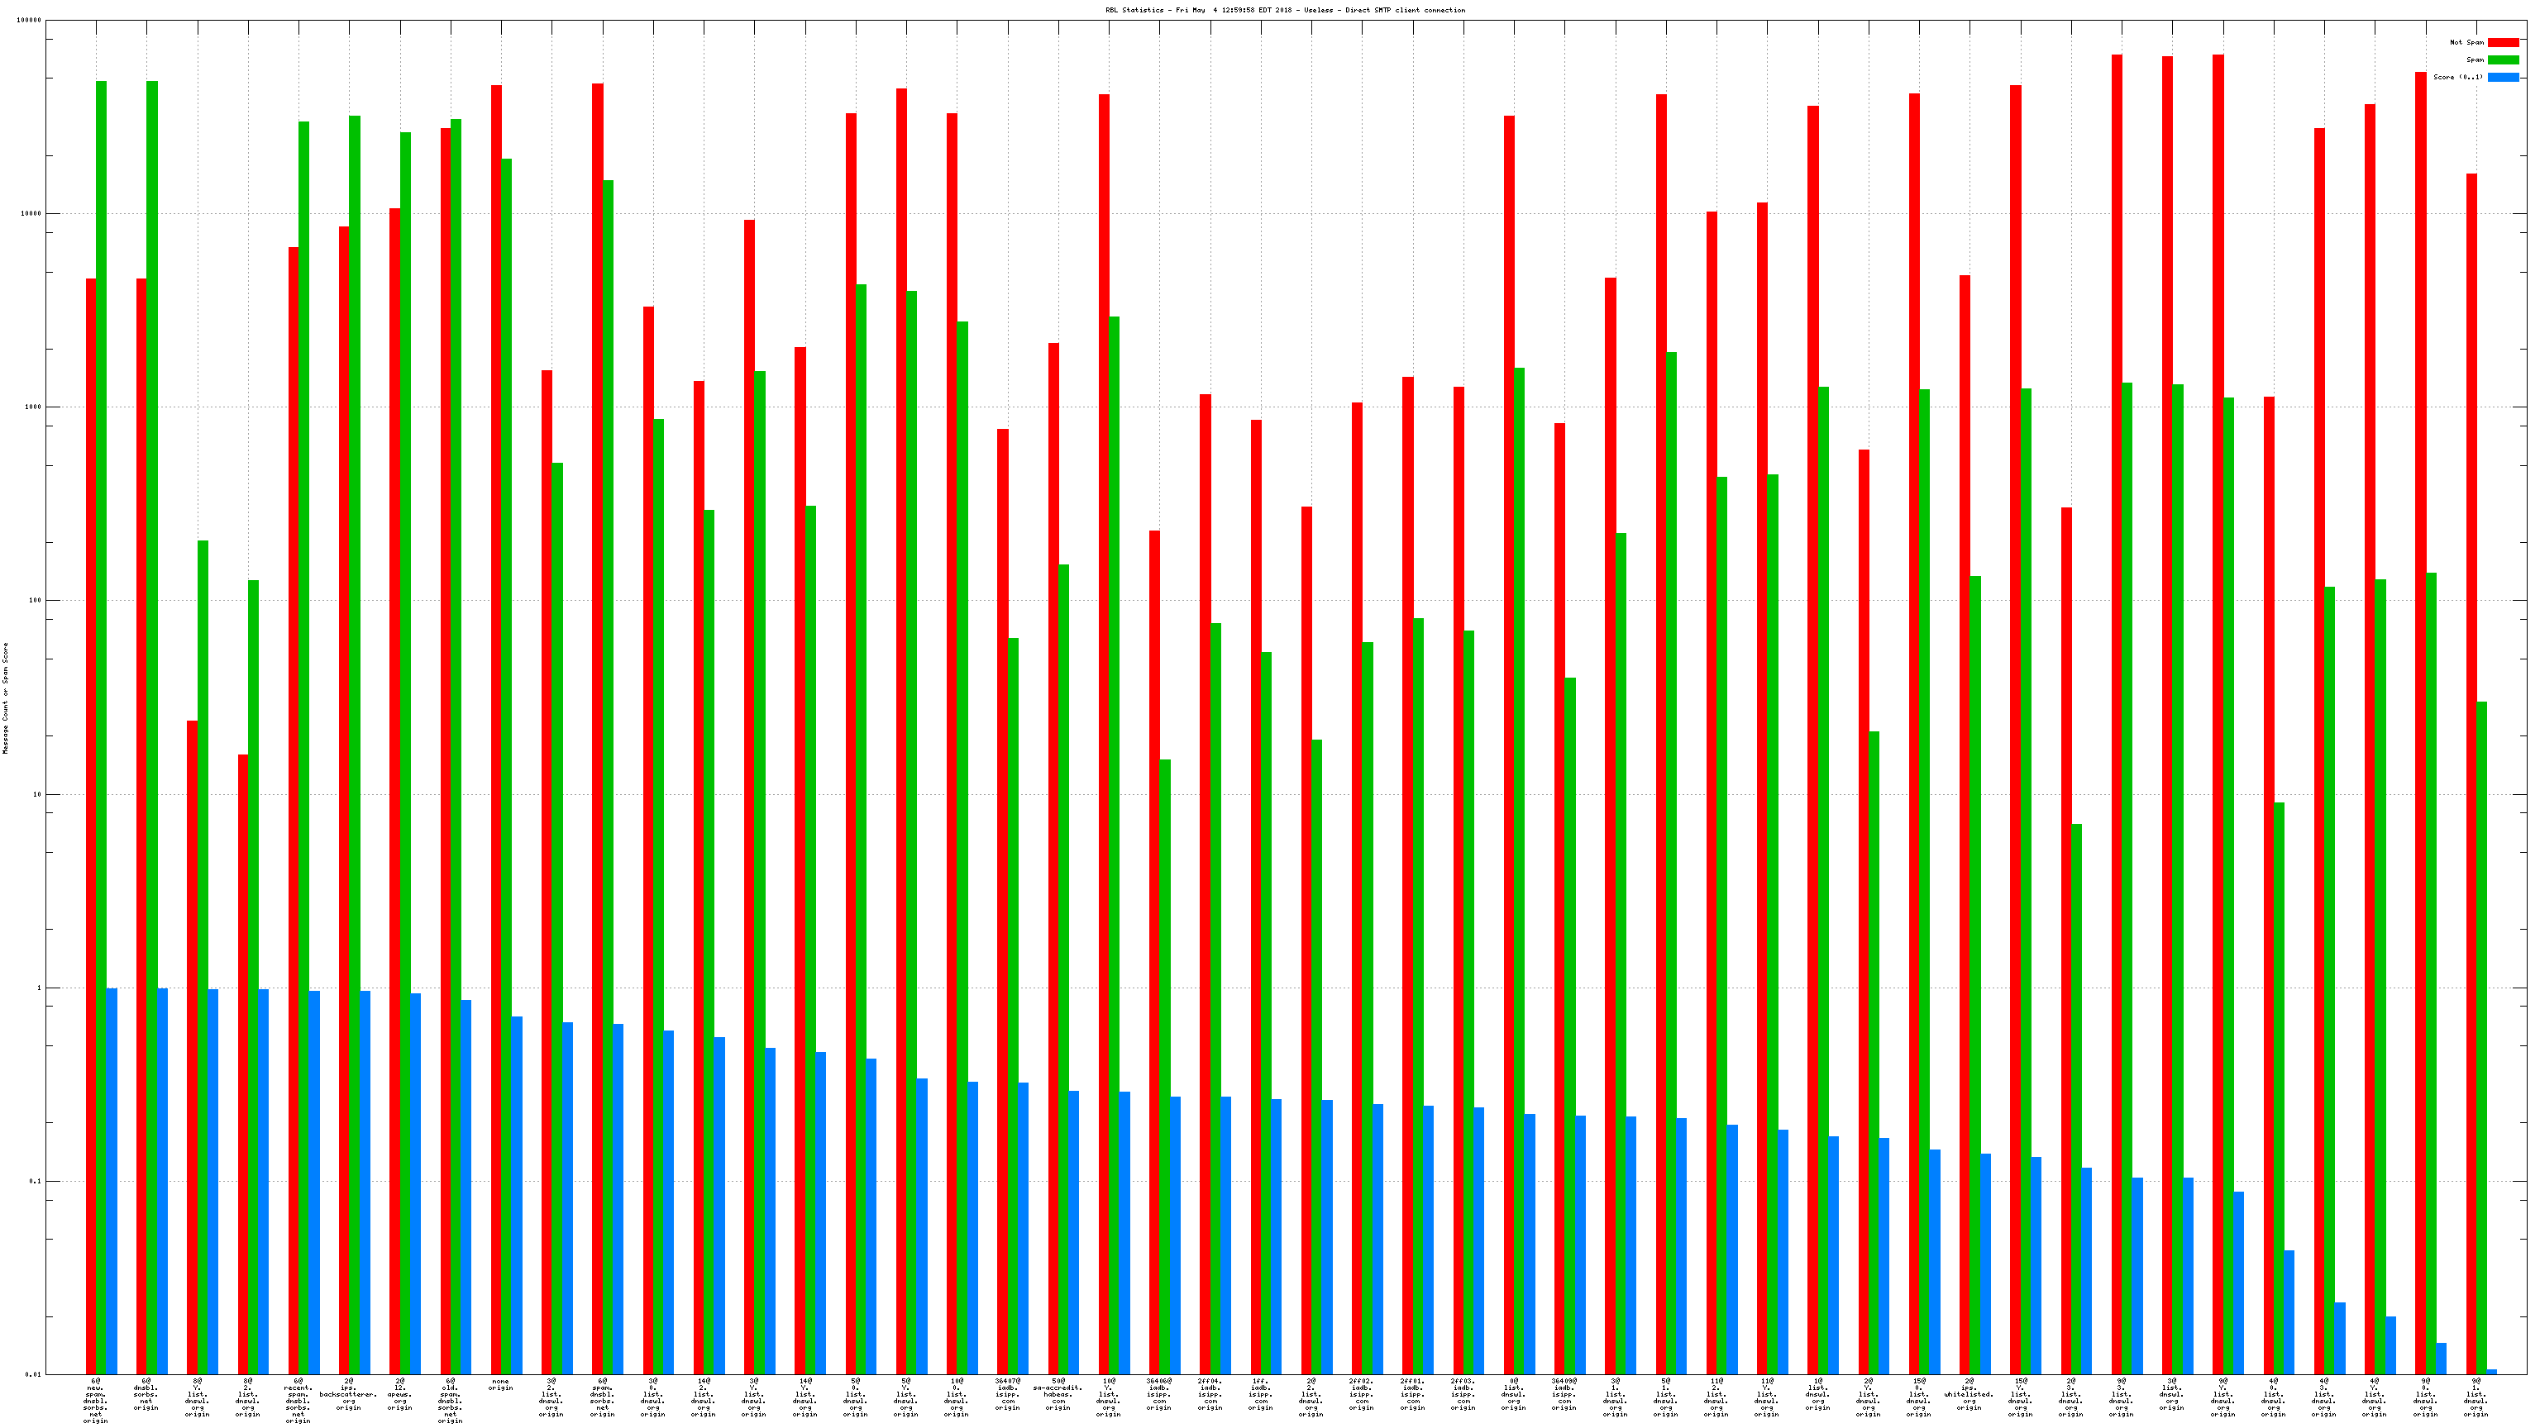2540x1428 pixels.
Task: Click the 'Score (0..1)' legend text
Action: click(2457, 77)
